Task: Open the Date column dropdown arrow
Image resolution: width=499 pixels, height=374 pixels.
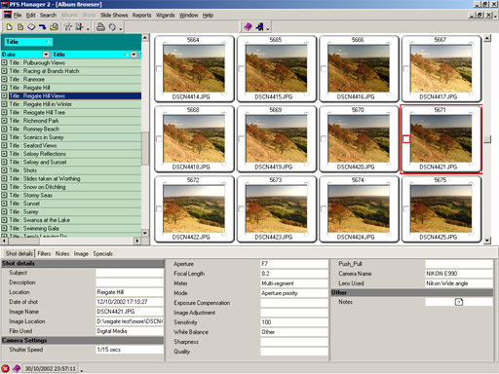Action: click(46, 55)
